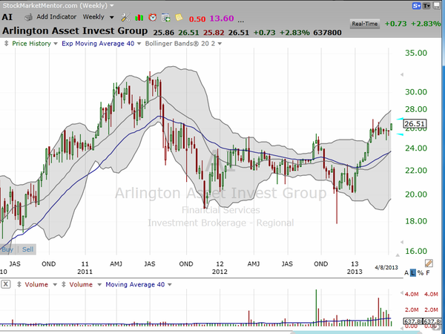Click the printer icon beside Add Indicator

(28, 18)
